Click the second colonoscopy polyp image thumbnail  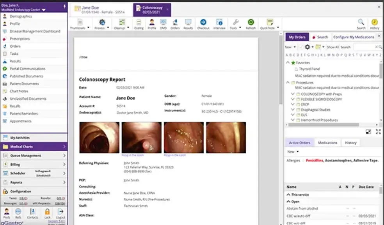tap(141, 137)
